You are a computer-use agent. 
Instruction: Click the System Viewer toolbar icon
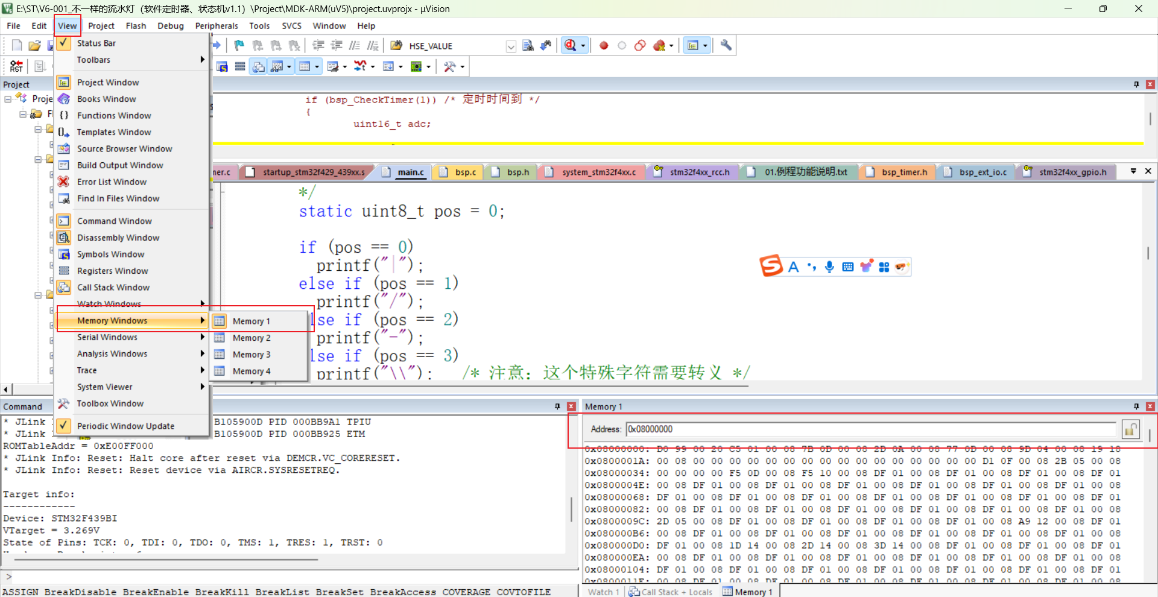(416, 66)
